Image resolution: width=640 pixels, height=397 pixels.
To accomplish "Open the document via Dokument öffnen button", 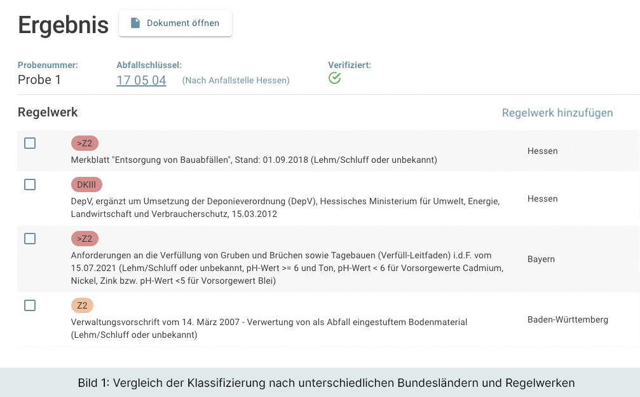I will (175, 24).
